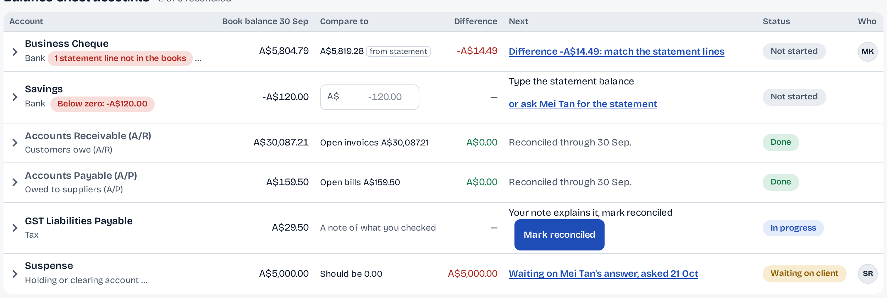Expand the Business Cheque row chevron
The image size is (887, 298).
15,52
